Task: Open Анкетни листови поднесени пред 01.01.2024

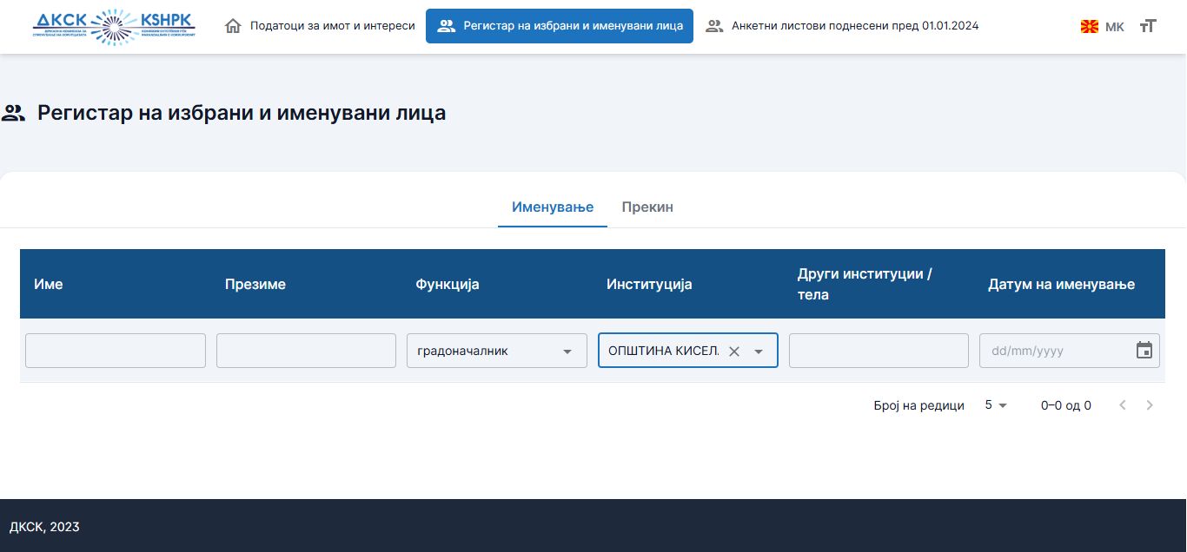Action: (841, 26)
